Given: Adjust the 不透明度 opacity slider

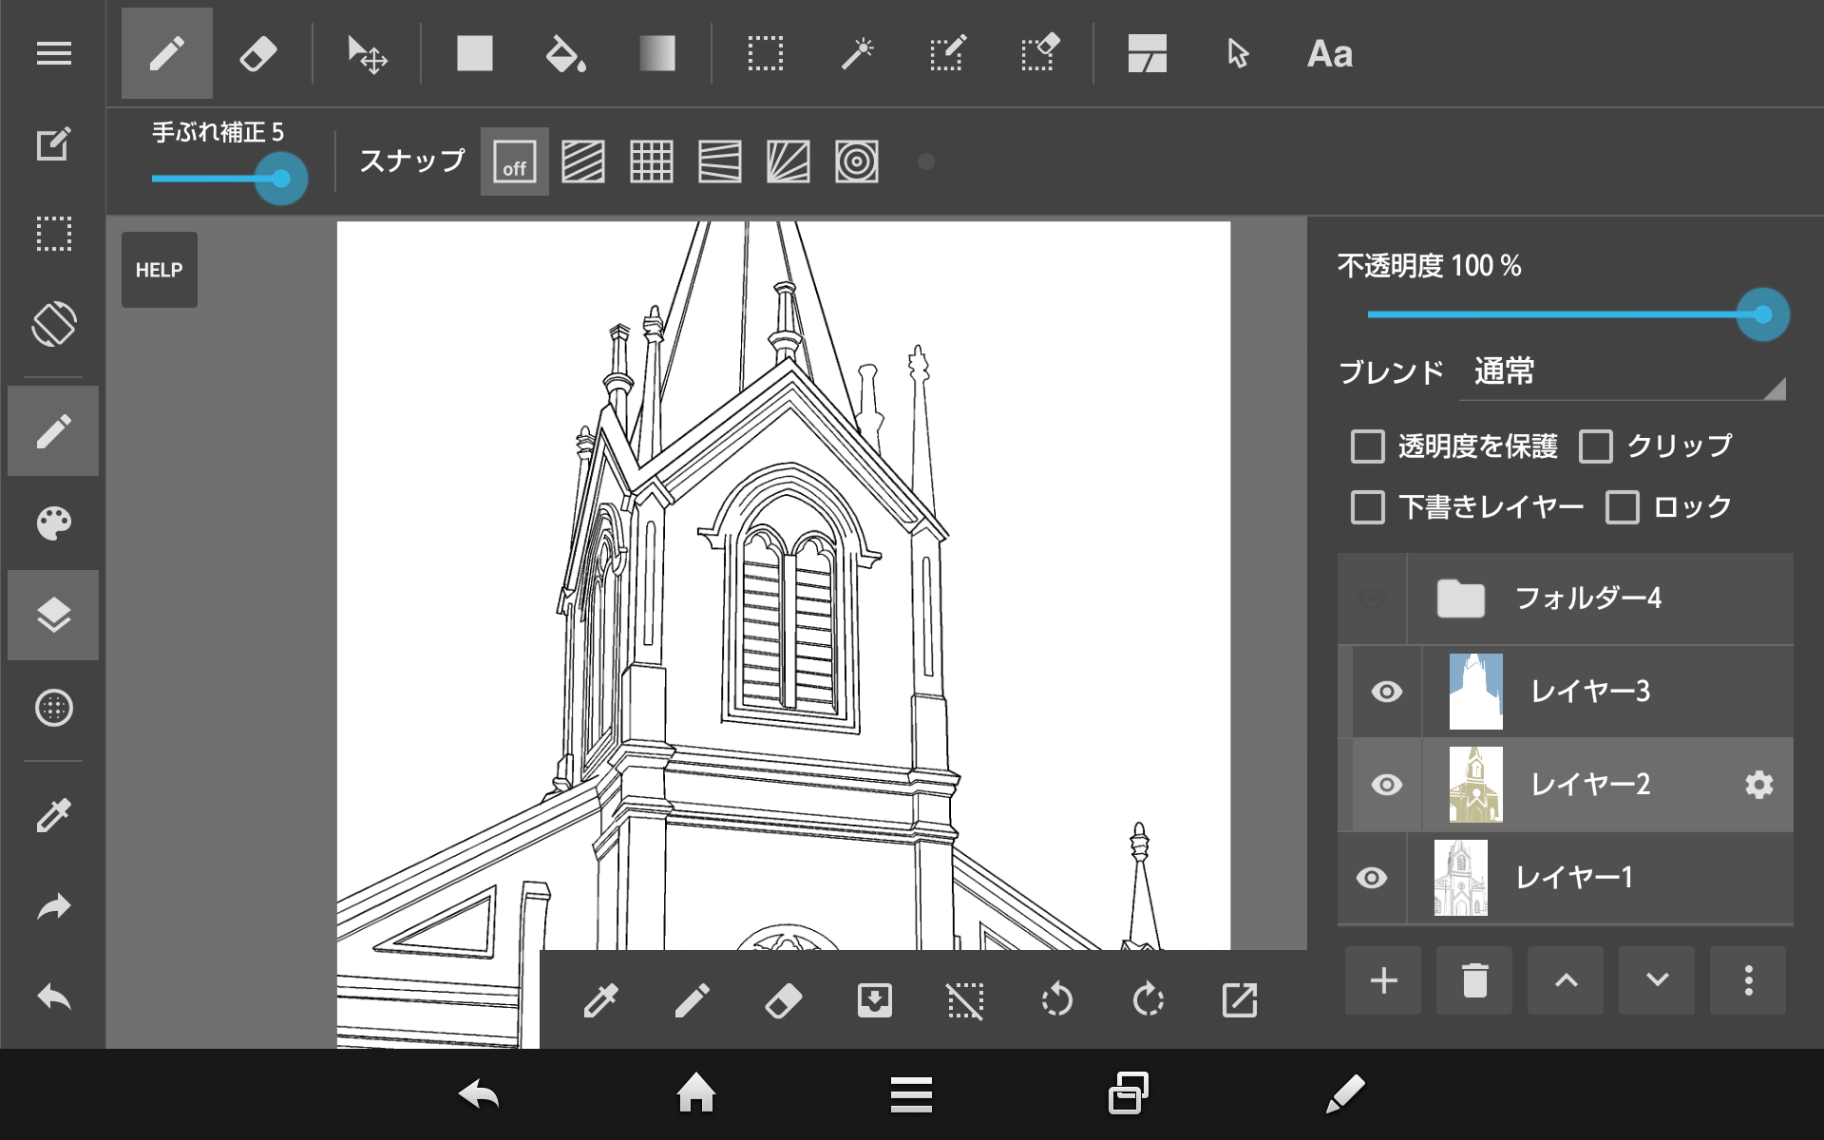Looking at the screenshot, I should 1762,314.
